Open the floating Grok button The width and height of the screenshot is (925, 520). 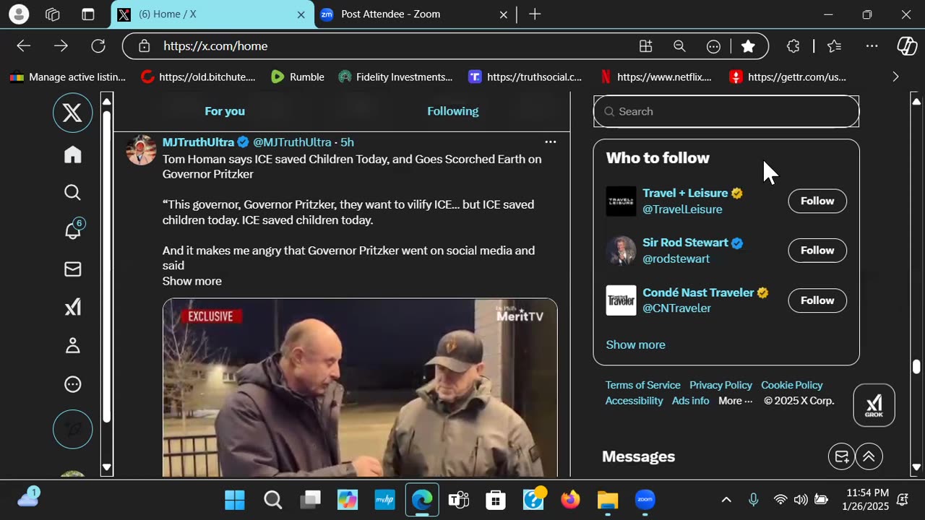tap(874, 405)
